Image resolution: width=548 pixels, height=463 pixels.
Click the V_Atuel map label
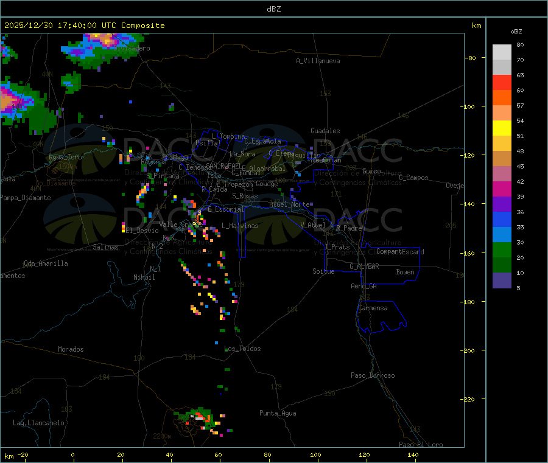[313, 225]
